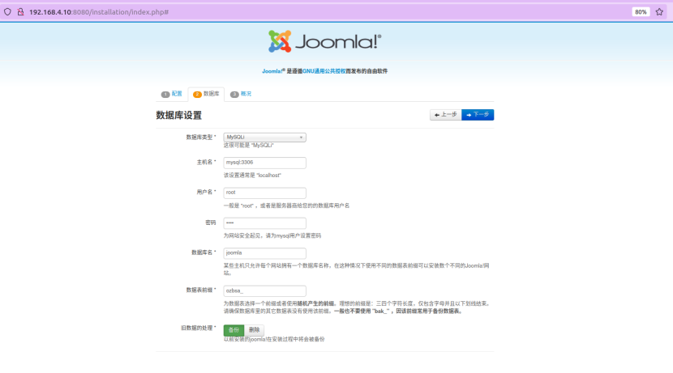Click the 数据库设置 heading text
Screen dimensions: 673x373
[178, 115]
